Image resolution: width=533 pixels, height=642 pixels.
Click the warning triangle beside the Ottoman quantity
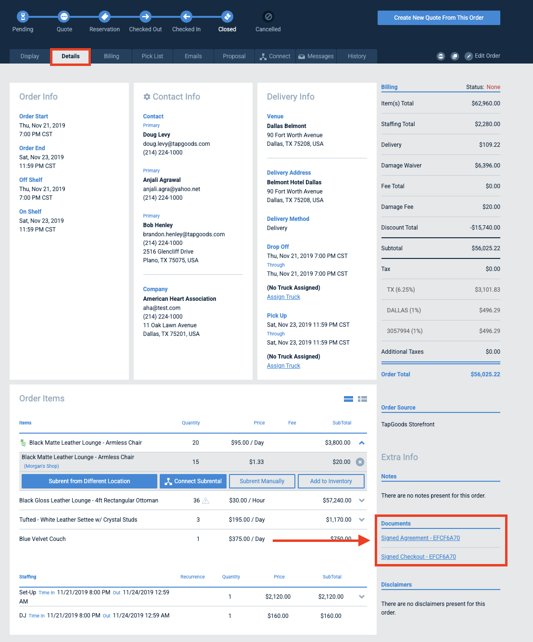(206, 501)
